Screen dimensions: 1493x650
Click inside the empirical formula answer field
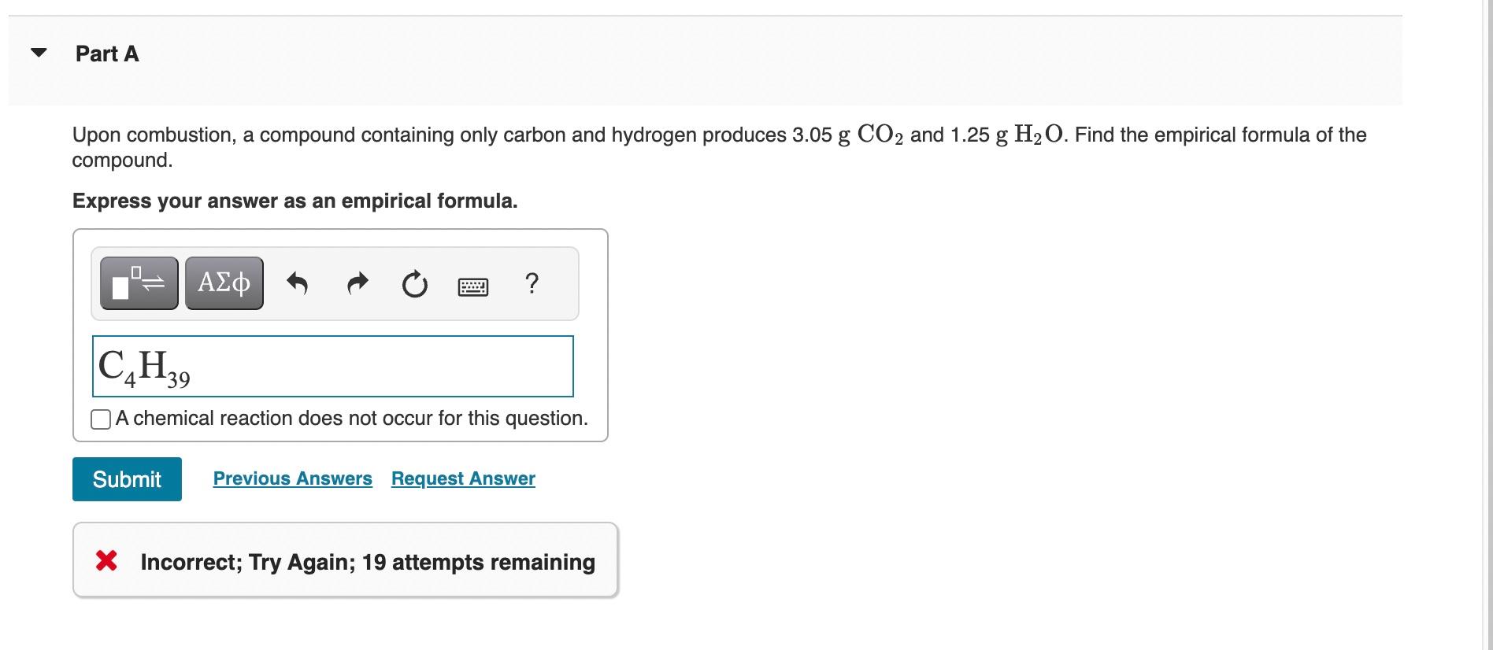click(x=333, y=367)
